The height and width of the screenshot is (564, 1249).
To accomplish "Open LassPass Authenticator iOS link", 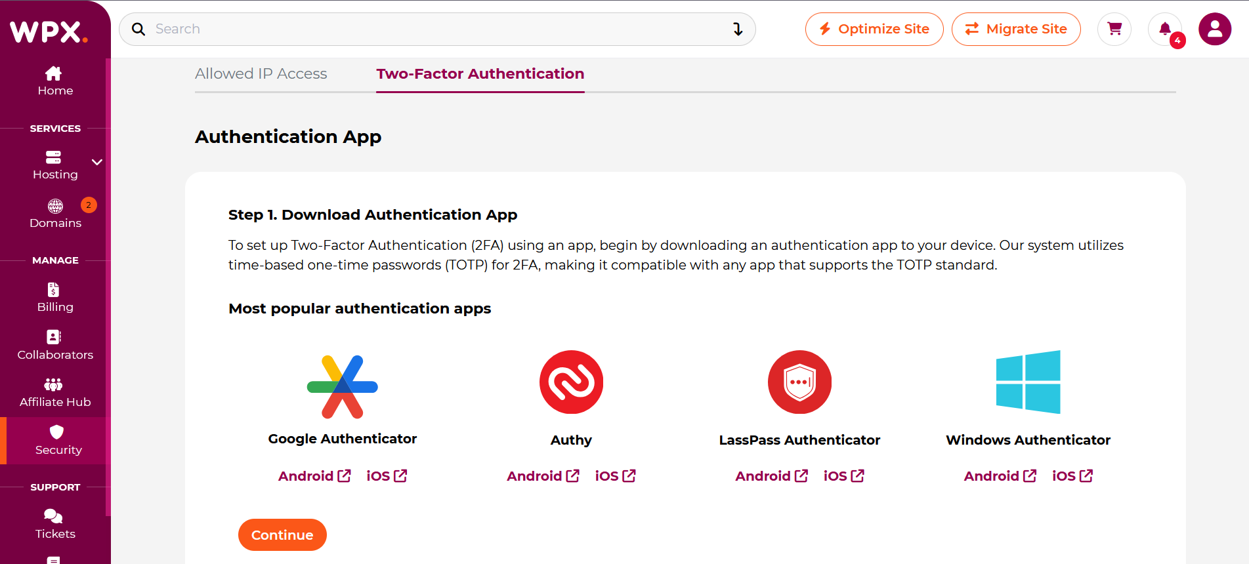I will point(843,476).
